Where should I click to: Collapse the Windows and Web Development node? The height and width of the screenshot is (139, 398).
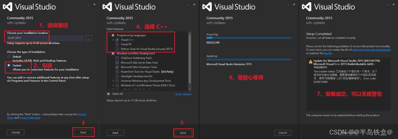[x=109, y=53]
